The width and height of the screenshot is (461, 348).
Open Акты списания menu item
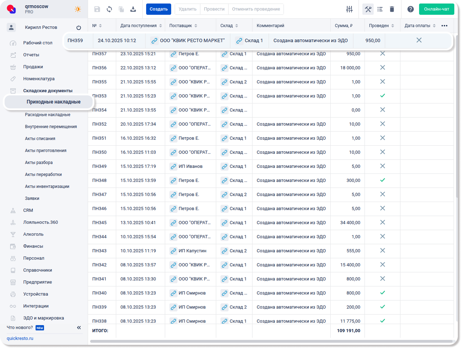point(40,139)
